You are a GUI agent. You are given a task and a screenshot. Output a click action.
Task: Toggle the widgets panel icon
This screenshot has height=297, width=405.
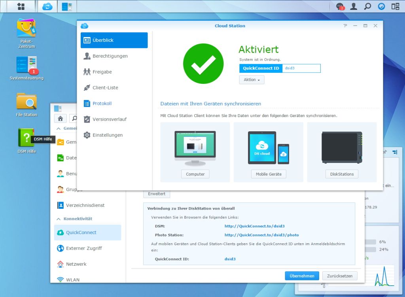pos(396,6)
